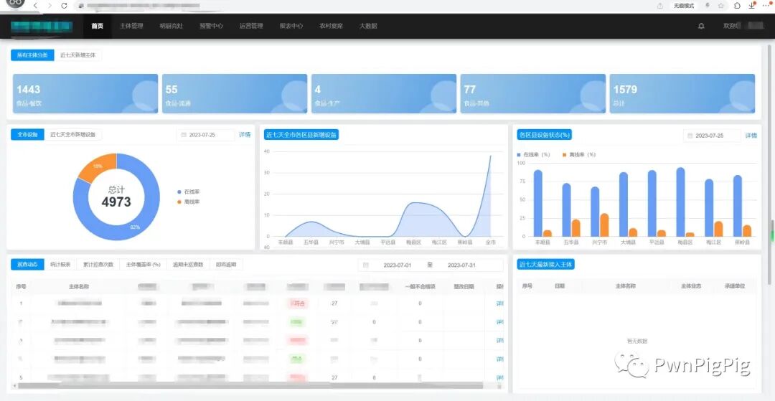The height and width of the screenshot is (401, 775).
Task: Open 主体管理 navigation item
Action: tap(131, 26)
